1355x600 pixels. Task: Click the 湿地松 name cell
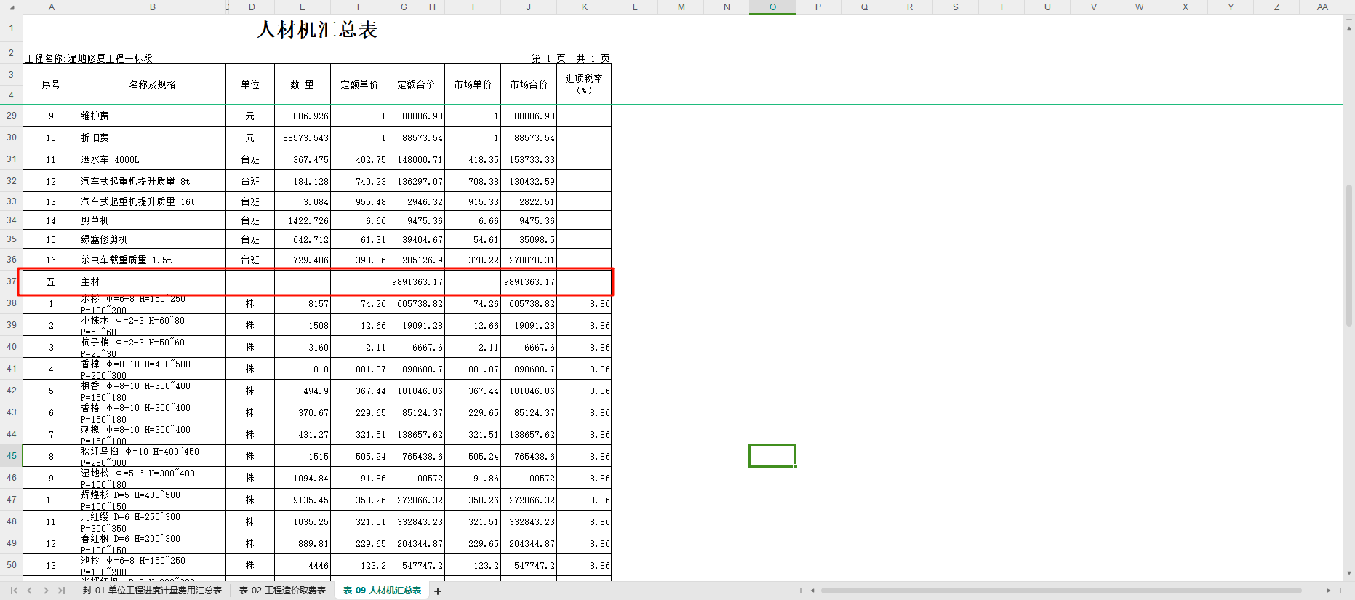click(x=153, y=478)
